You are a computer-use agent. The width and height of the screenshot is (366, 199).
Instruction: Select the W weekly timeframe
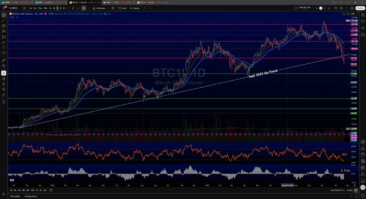click(x=60, y=8)
